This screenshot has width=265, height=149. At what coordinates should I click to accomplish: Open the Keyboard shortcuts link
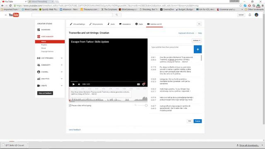click(x=186, y=33)
